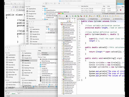This screenshot has width=129, height=97.
Task: Click the New Java Class green icon
Action: pos(86,16)
